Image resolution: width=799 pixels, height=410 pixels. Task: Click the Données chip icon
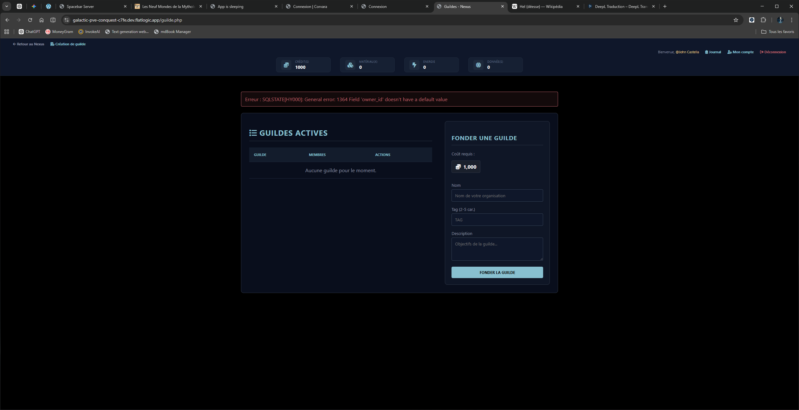click(x=478, y=65)
